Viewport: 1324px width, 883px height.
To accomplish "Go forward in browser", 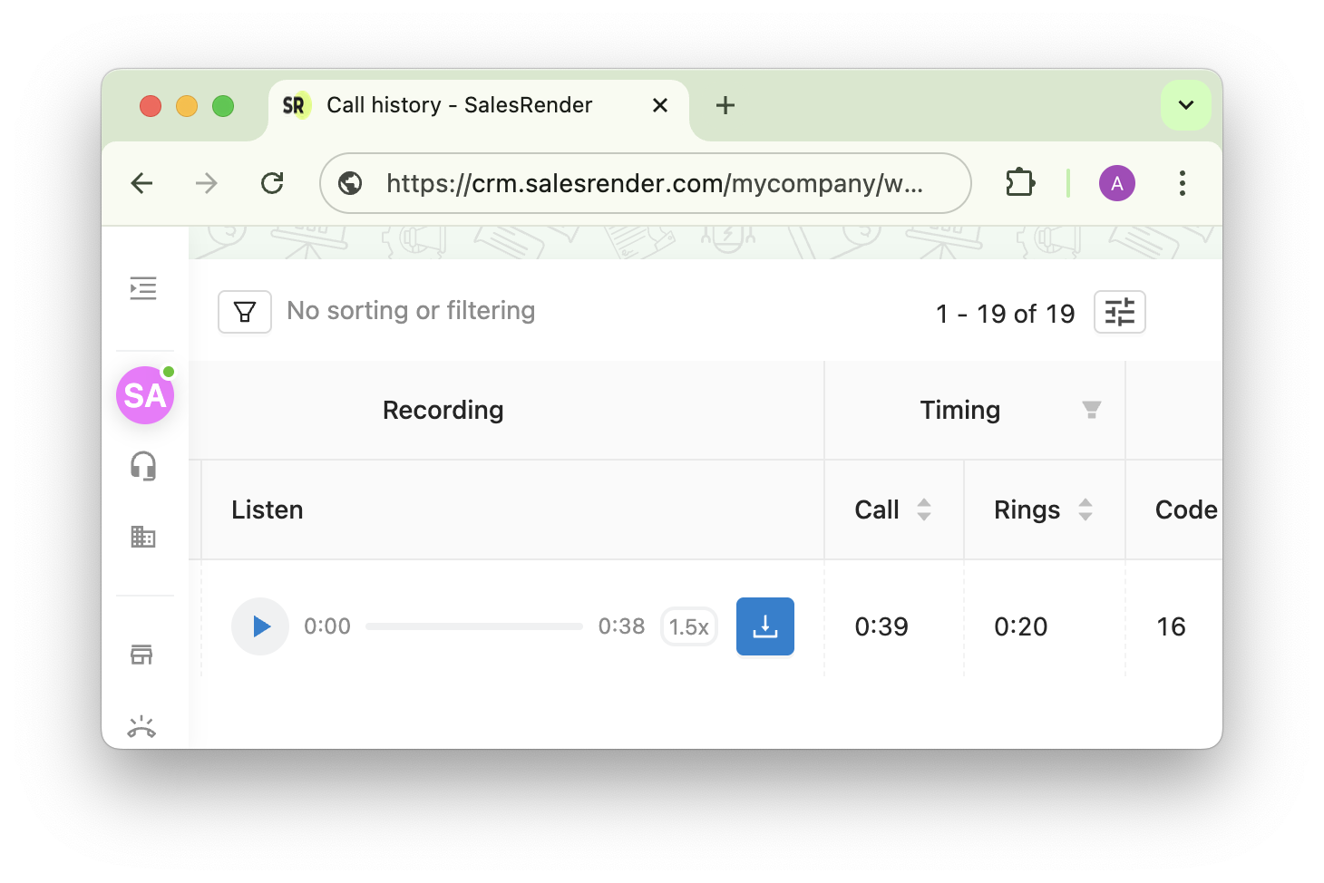I will point(207,183).
